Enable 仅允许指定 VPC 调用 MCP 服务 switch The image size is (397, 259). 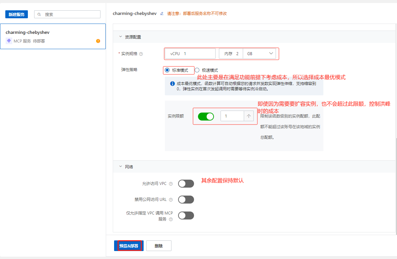[186, 216]
